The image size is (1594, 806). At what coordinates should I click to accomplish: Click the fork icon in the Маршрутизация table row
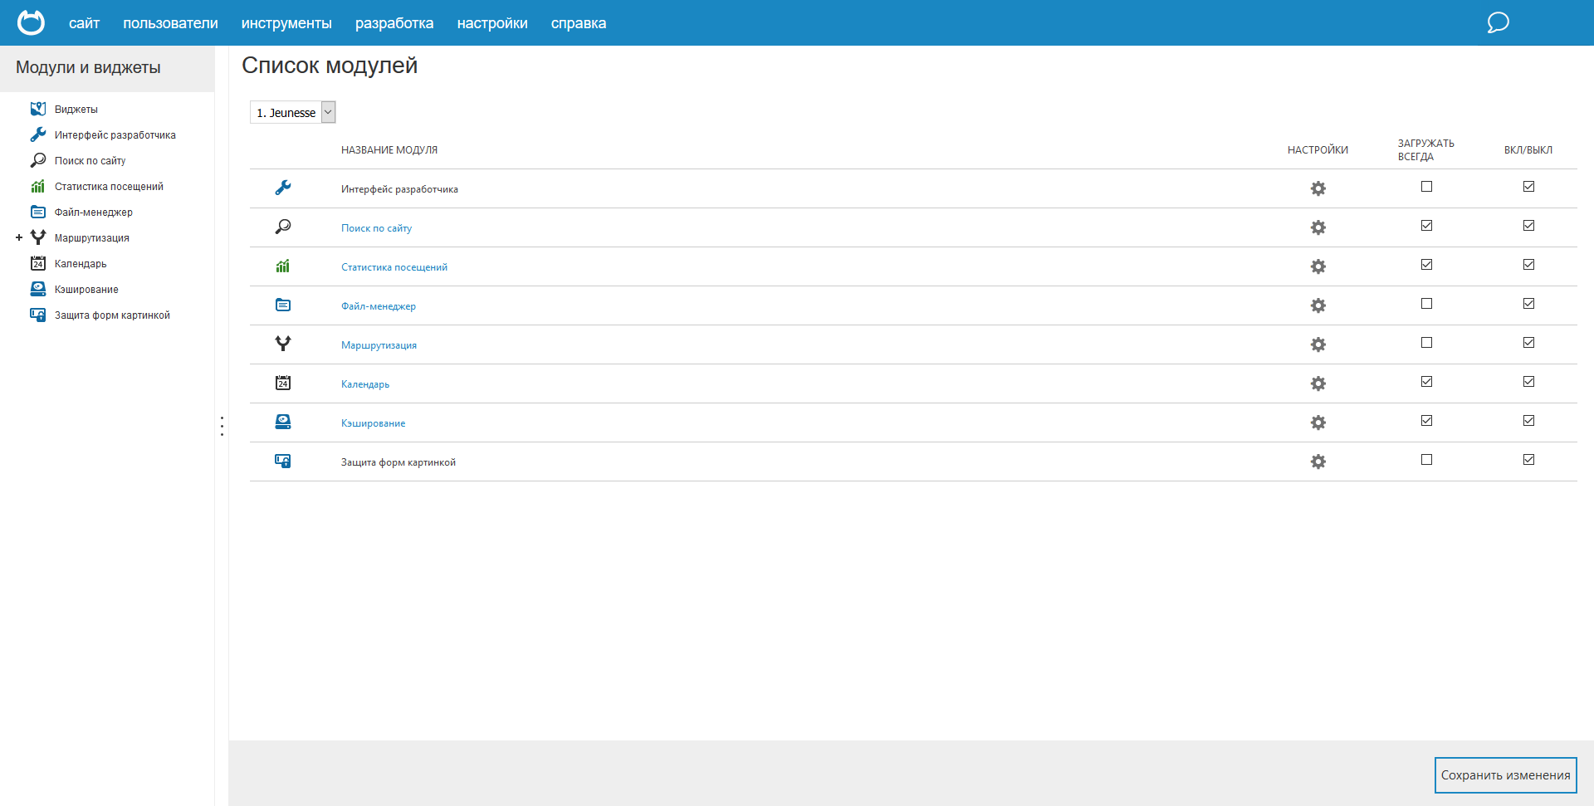[x=283, y=344]
